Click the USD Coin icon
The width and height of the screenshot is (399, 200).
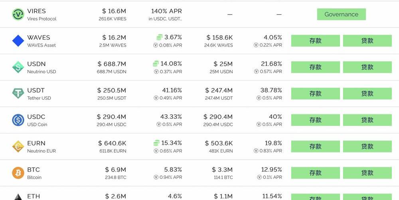pos(18,120)
